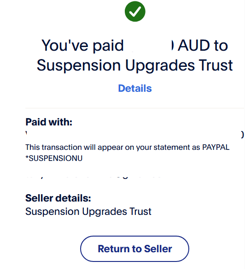Screen dimensions: 245x273
Task: Open the Details link
Action: (x=135, y=88)
